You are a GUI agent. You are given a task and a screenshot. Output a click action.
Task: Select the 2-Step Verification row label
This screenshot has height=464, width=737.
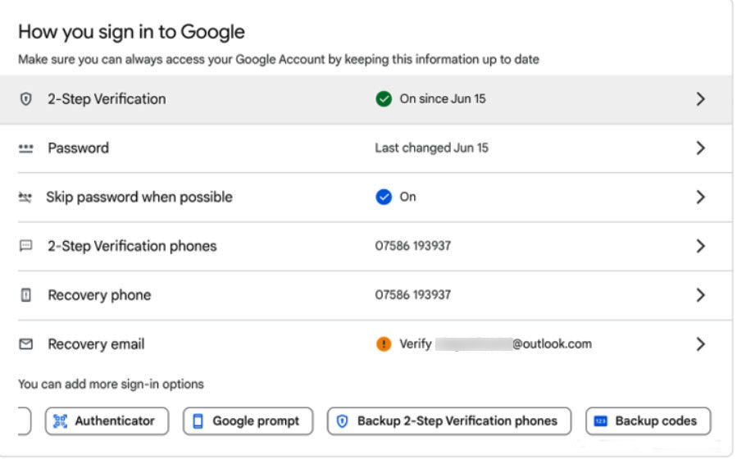point(107,99)
